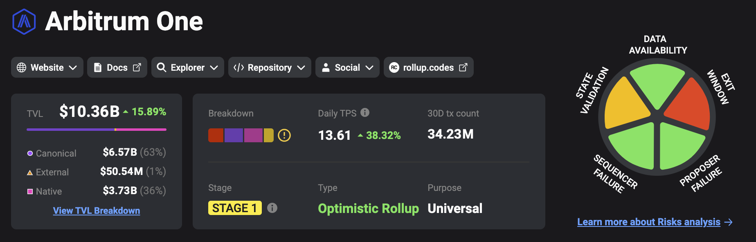Image resolution: width=756 pixels, height=242 pixels.
Task: Click the RC logo on rollup.codes button
Action: (394, 67)
